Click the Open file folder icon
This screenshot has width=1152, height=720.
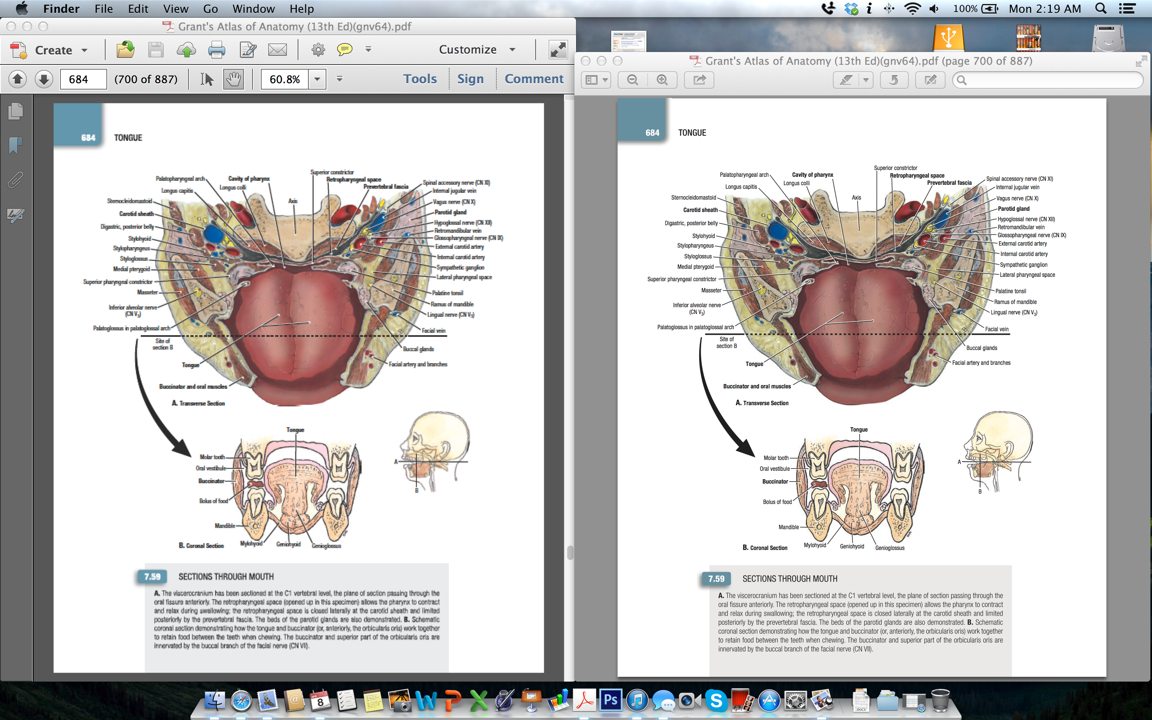point(125,50)
